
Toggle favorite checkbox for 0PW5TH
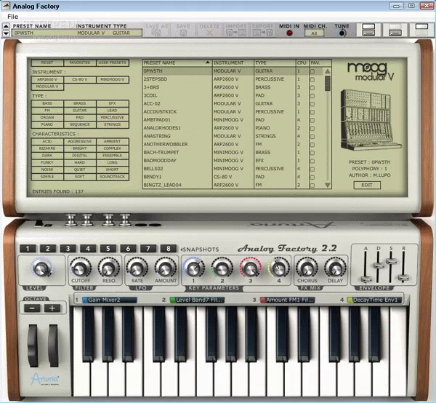point(312,71)
